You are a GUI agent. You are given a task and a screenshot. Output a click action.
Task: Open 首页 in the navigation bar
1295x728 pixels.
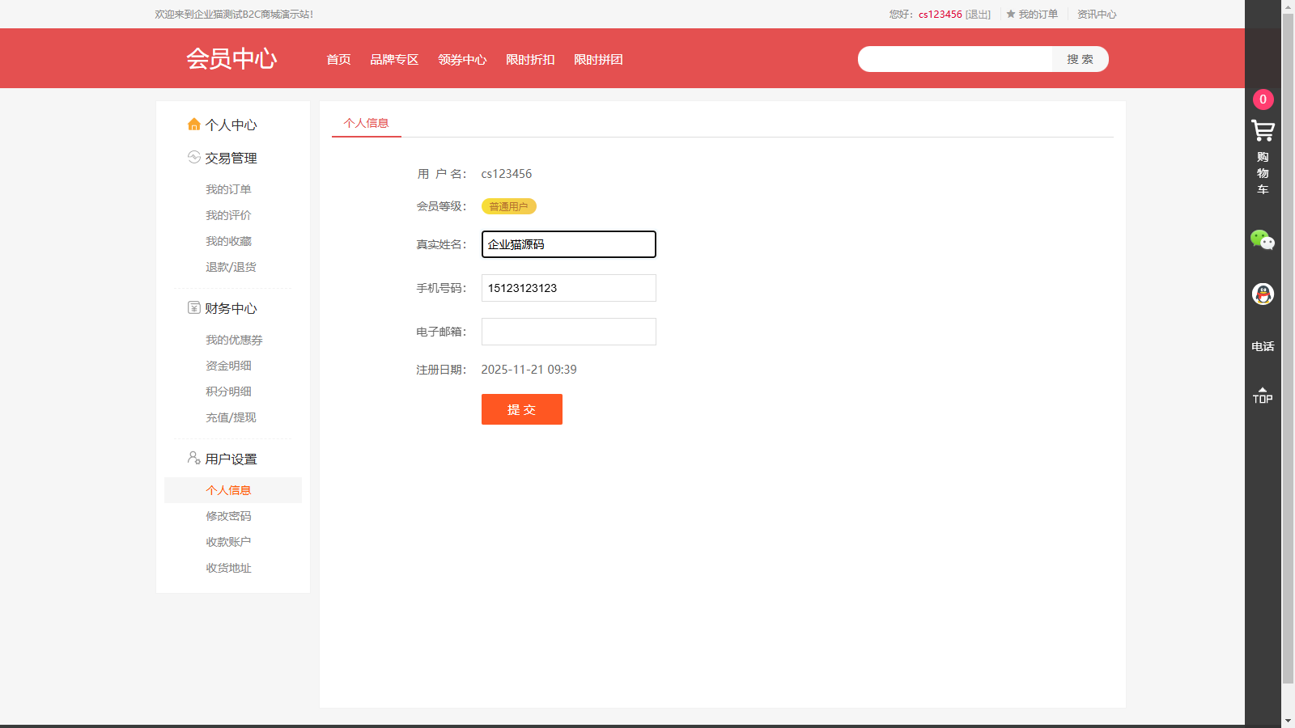click(x=338, y=60)
